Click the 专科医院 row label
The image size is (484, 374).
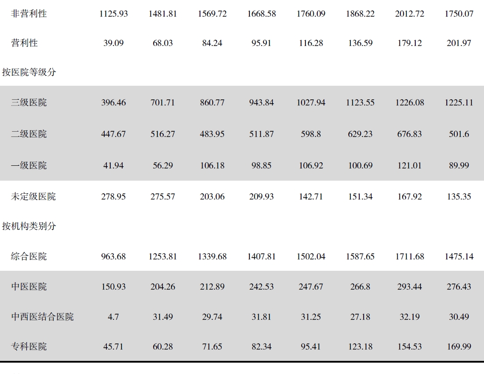click(x=29, y=346)
